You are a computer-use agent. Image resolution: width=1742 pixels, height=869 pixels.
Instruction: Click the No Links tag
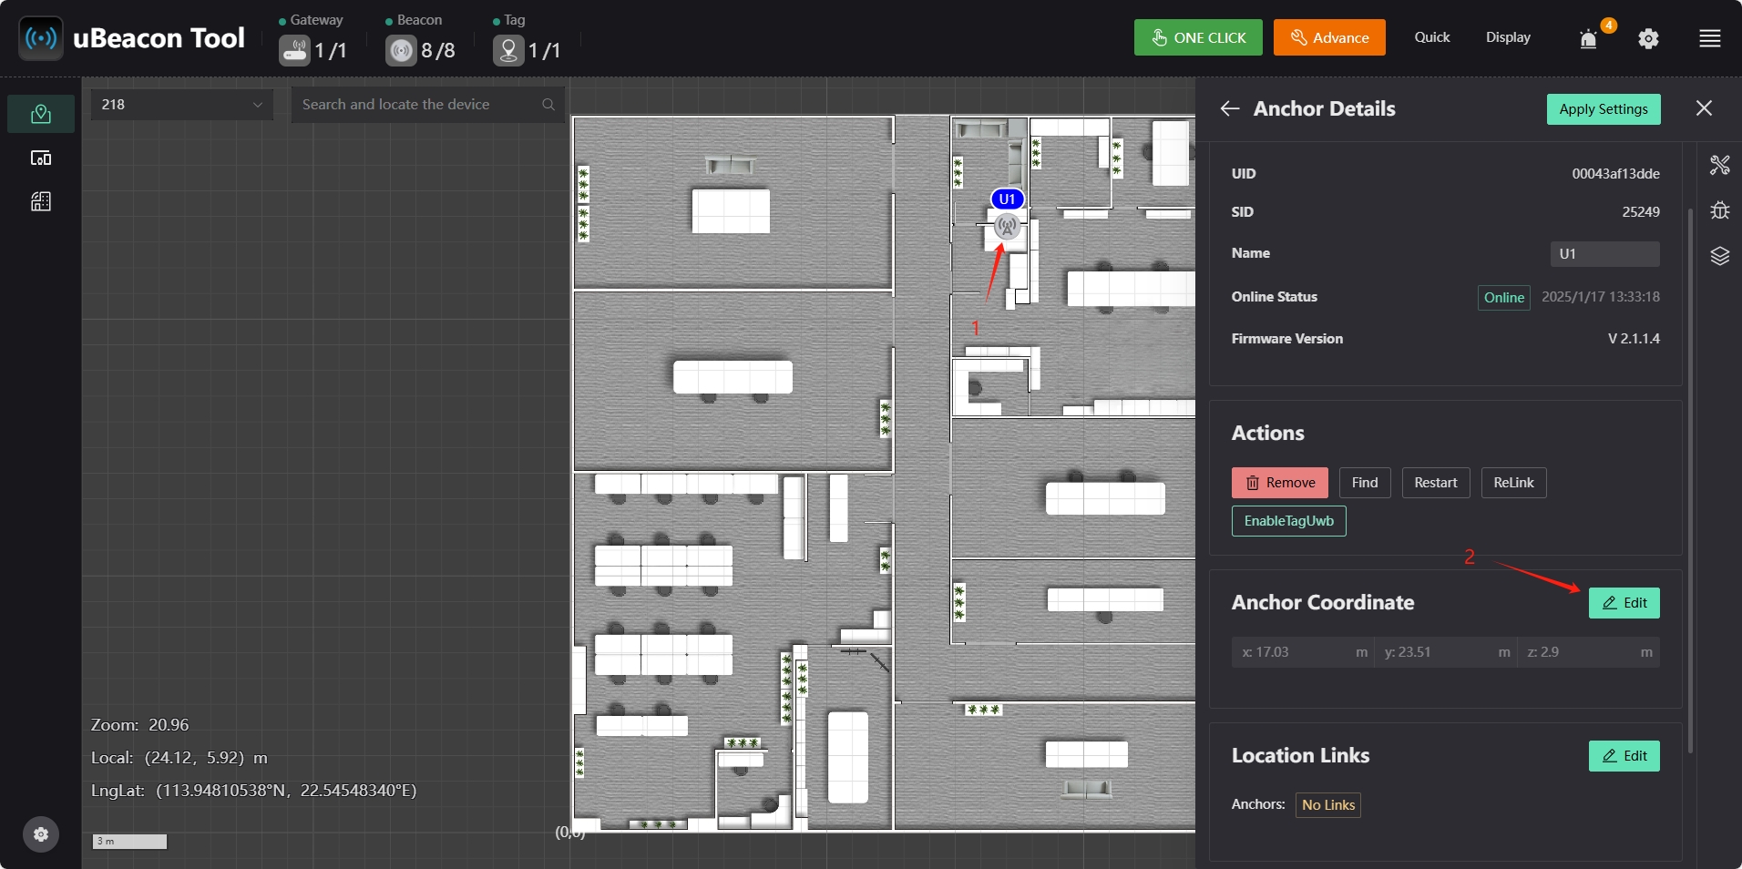click(x=1328, y=805)
